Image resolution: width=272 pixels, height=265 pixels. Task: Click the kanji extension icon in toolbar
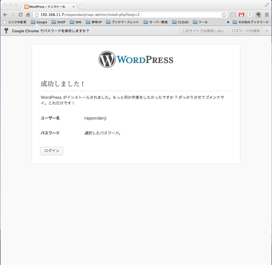[x=258, y=15]
